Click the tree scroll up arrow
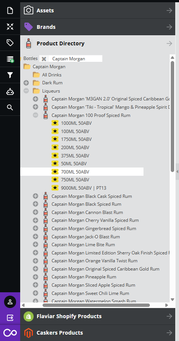 [x=173, y=58]
